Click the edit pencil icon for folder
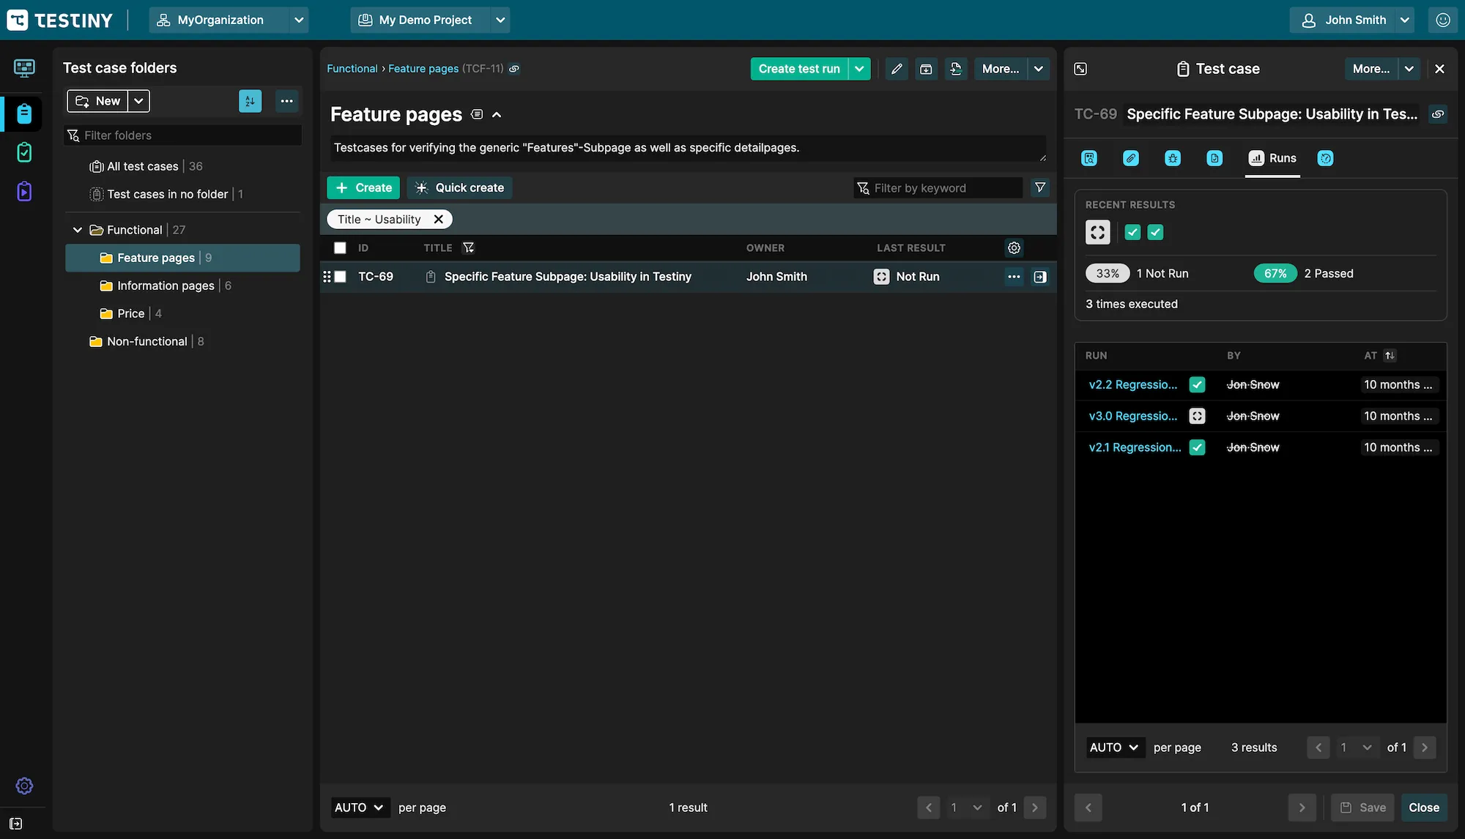 [x=897, y=69]
